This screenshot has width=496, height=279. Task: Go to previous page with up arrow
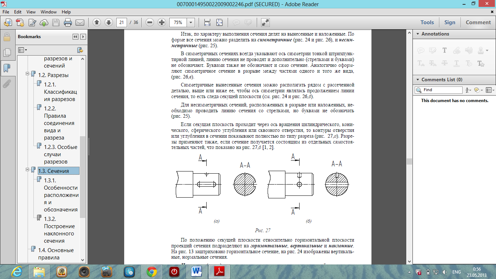(97, 22)
